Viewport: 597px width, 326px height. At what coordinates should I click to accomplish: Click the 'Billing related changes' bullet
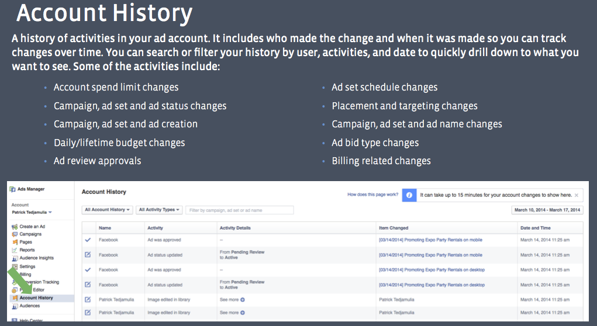381,161
